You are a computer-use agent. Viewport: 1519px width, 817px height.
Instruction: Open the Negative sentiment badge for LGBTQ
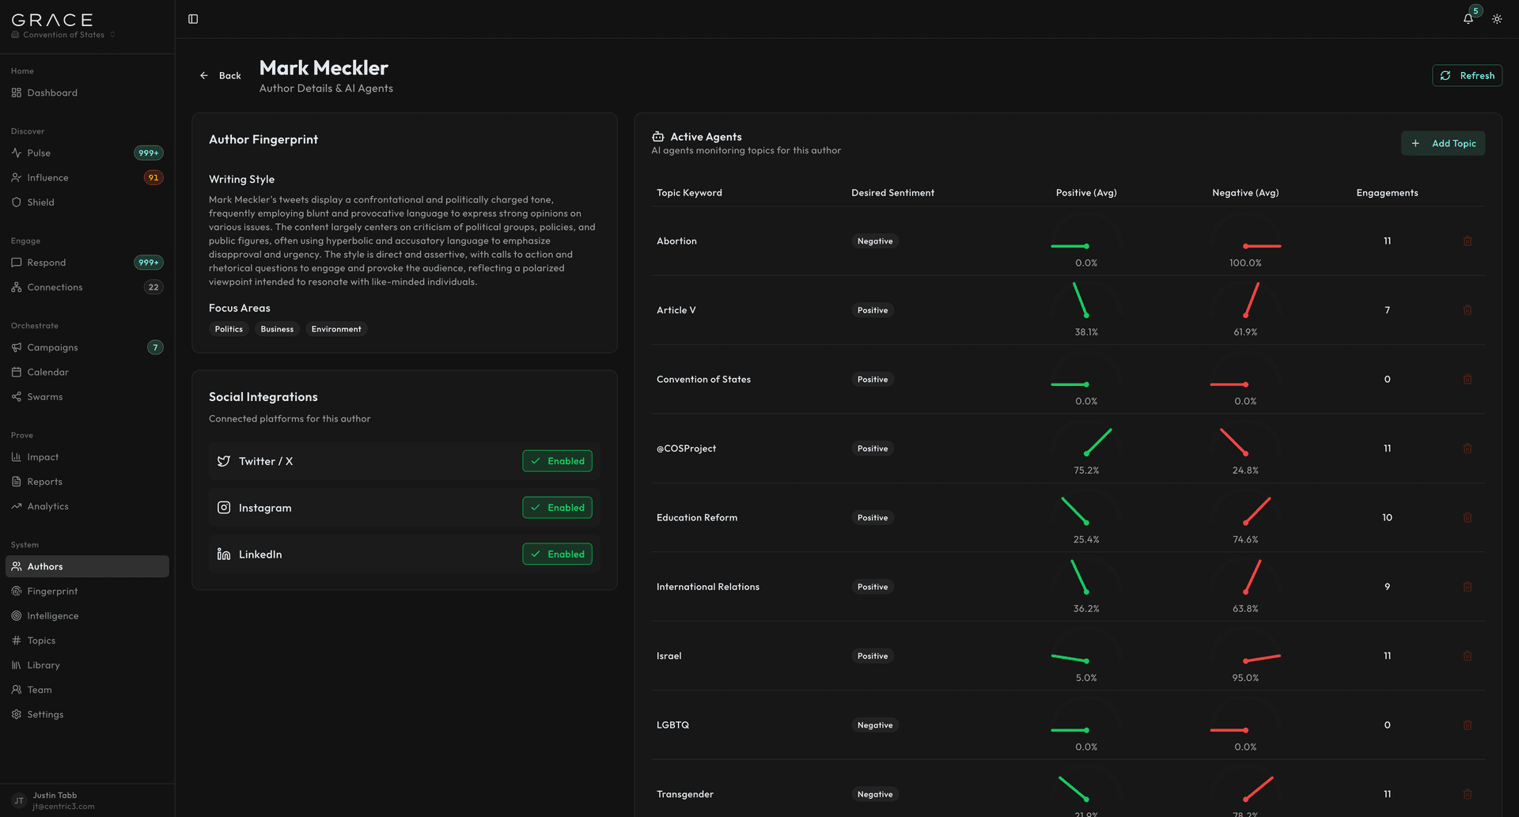[875, 725]
